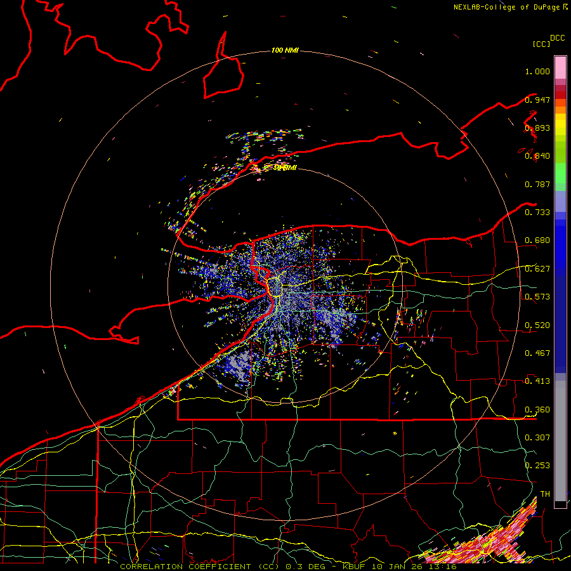Select the 0.307 color scale value
This screenshot has width=571, height=571.
tap(537, 438)
